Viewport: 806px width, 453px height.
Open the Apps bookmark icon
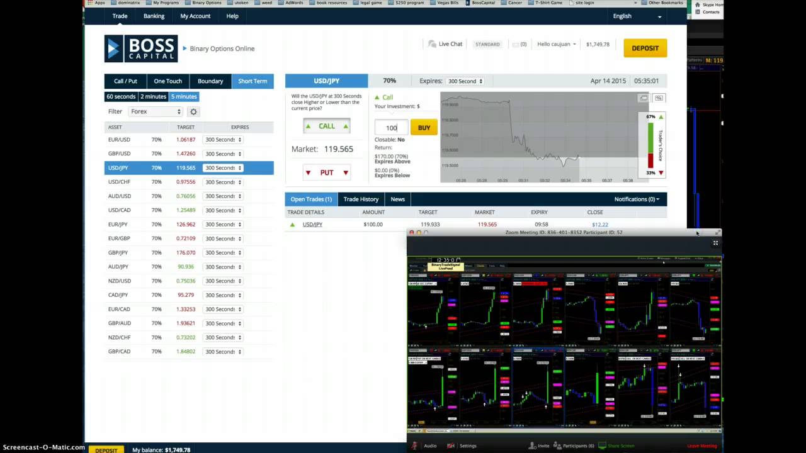pyautogui.click(x=91, y=3)
